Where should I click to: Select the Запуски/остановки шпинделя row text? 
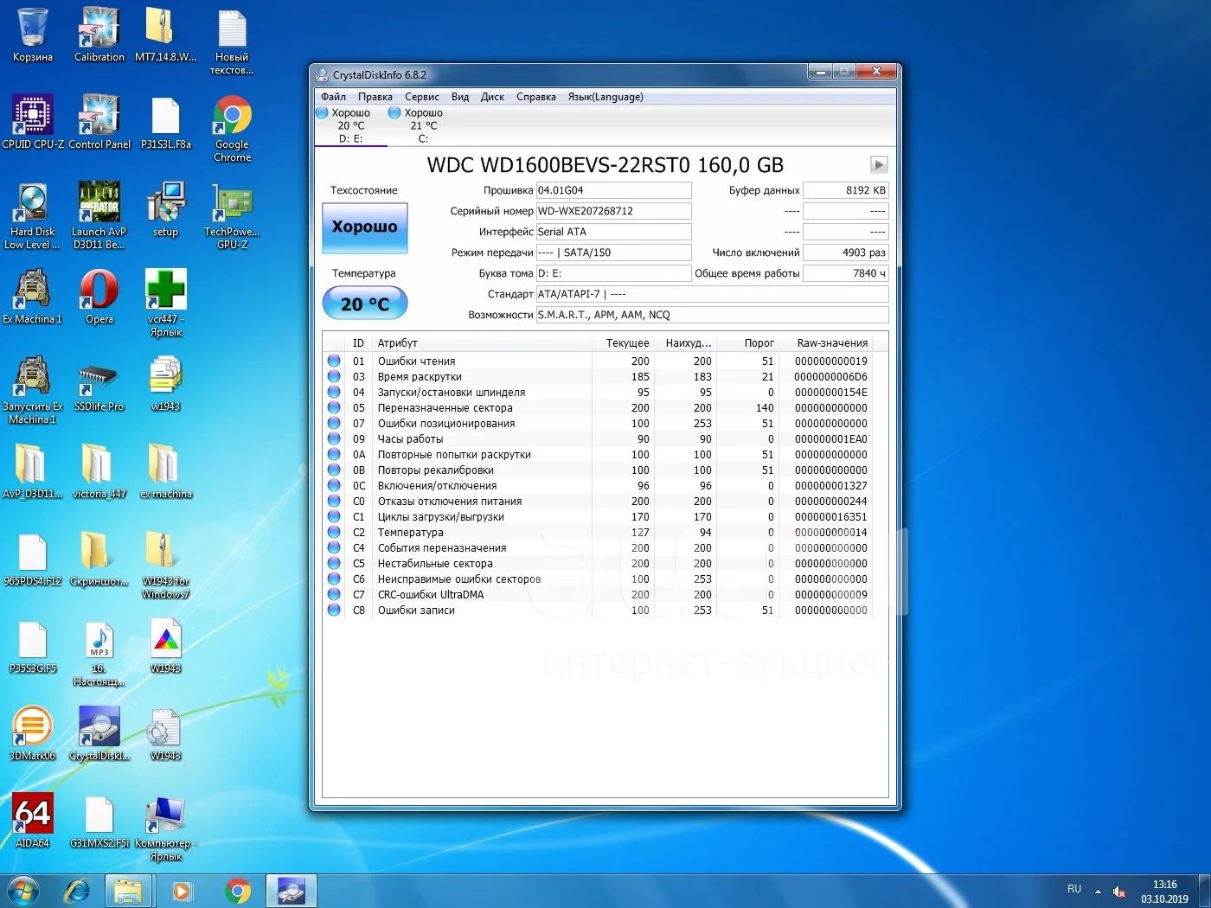coord(452,393)
